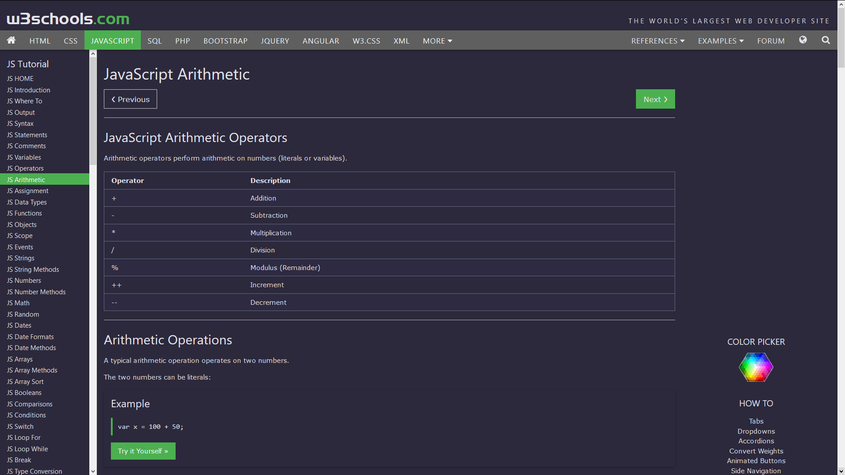Image resolution: width=845 pixels, height=475 pixels.
Task: Click the Previous button's left chevron arrow
Action: (114, 99)
